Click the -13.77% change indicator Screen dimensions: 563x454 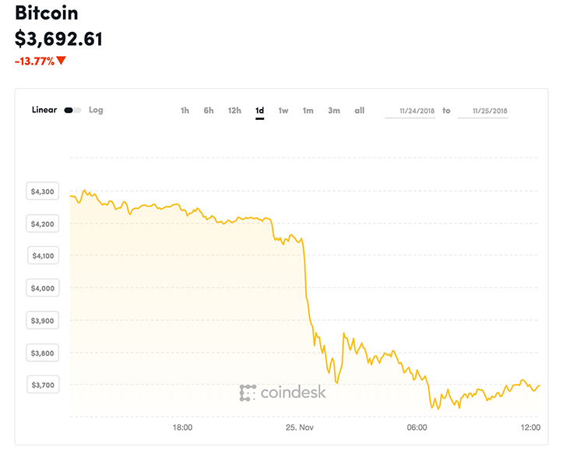click(34, 61)
